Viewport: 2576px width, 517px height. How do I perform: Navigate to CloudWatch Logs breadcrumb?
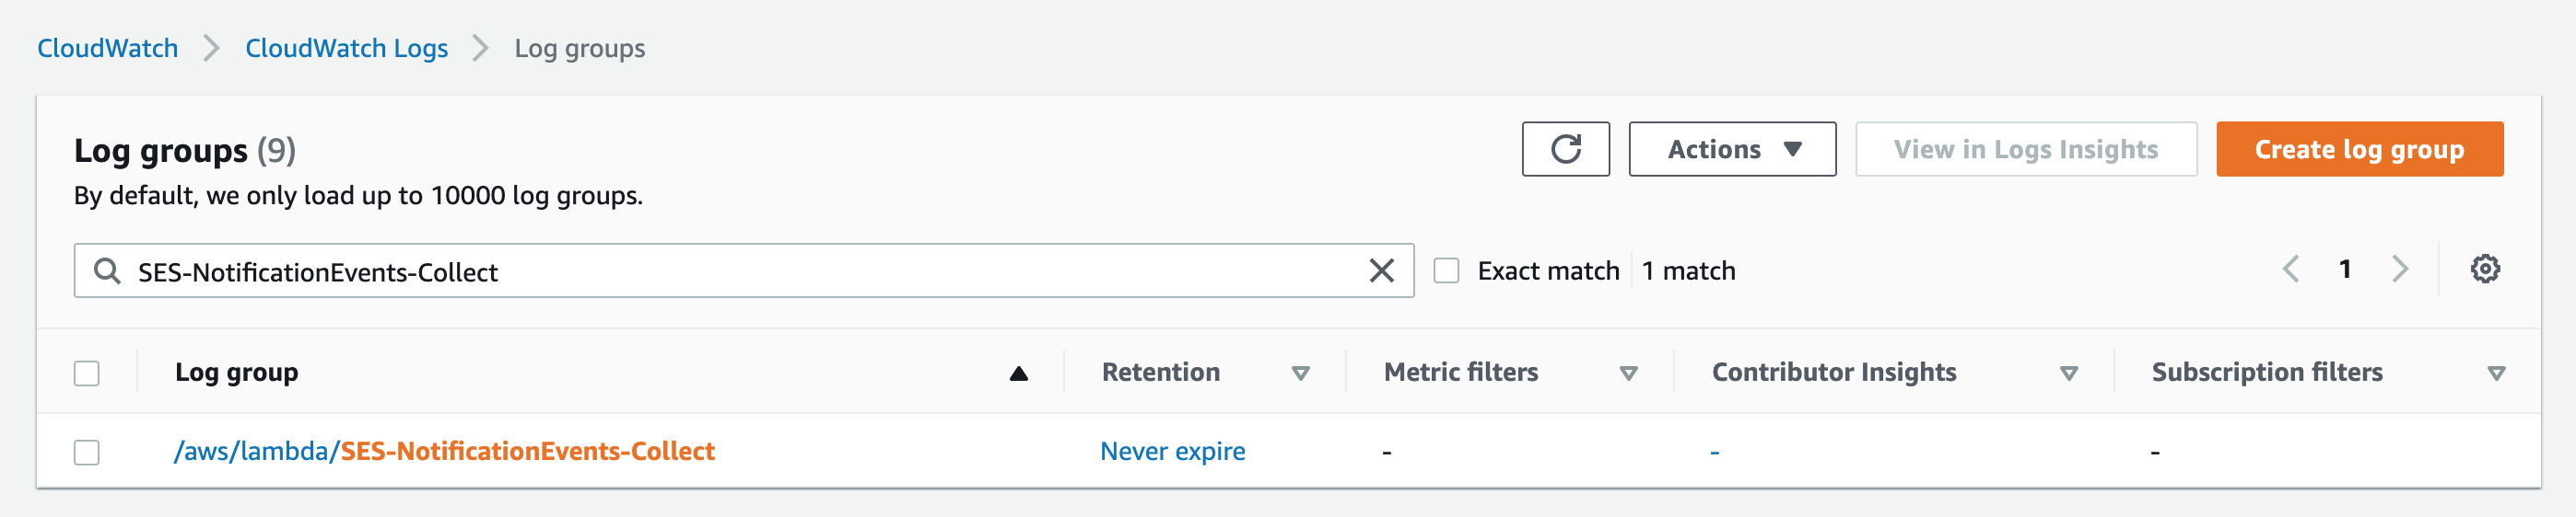[346, 48]
